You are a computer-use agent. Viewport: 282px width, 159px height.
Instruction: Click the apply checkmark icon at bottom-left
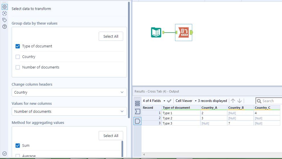[x=5, y=154]
